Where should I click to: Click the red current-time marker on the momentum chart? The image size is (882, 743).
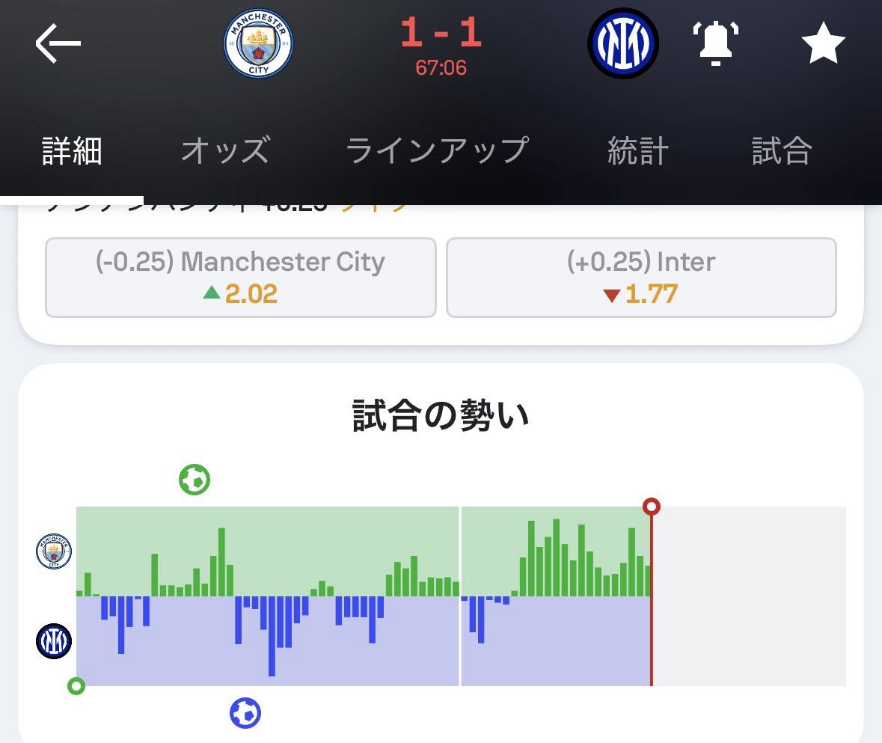652,507
